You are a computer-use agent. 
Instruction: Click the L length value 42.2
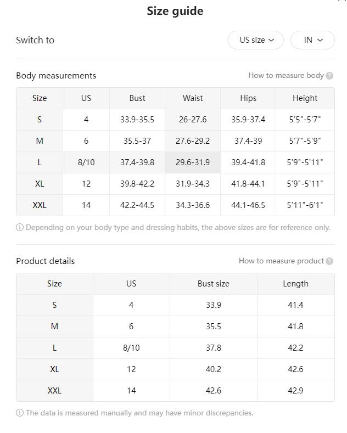point(295,348)
